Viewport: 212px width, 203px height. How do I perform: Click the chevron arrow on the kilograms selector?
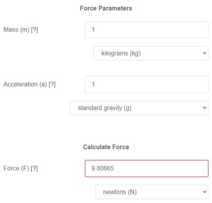click(x=204, y=53)
